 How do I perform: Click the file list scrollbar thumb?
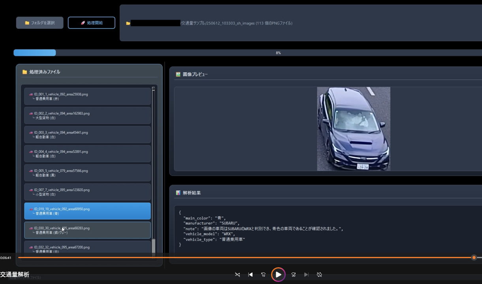coord(153,247)
